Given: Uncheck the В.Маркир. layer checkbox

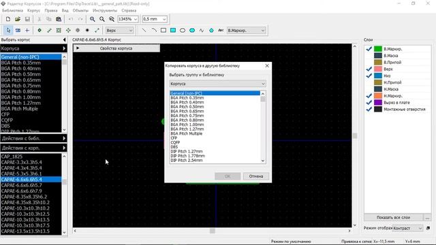Looking at the screenshot, I should 369,49.
